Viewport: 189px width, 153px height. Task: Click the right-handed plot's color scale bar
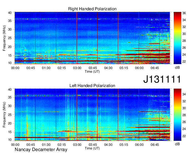tap(177, 38)
